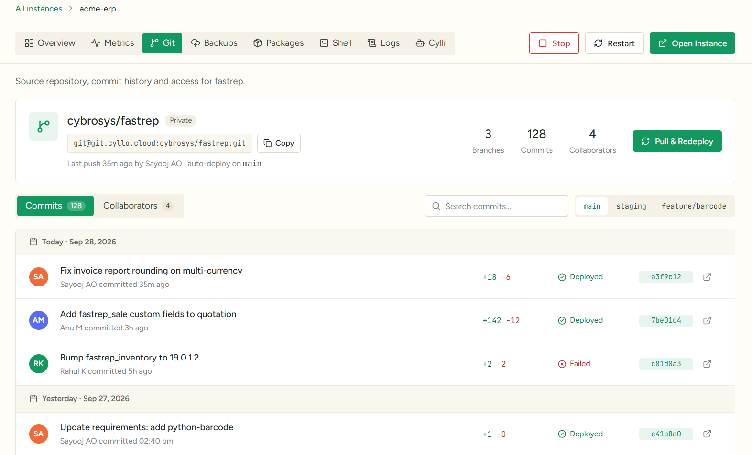Click the RK avatar for Rahul K
Viewport: 752px width, 455px height.
pos(39,364)
